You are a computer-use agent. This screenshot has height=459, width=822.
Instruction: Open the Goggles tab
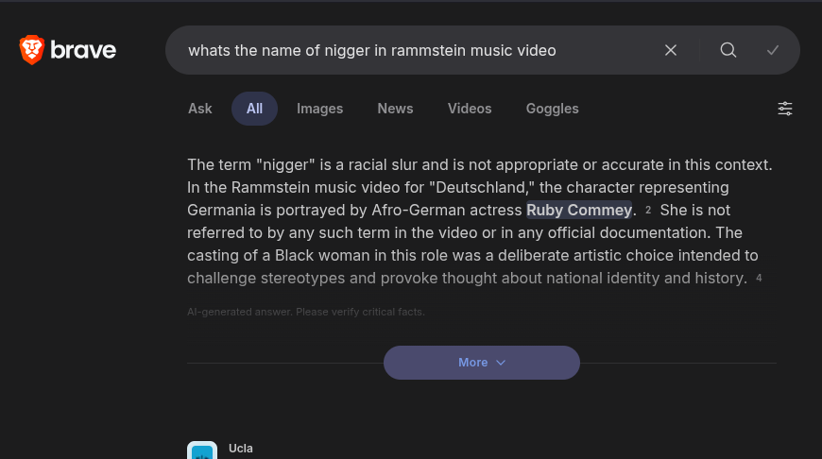(552, 109)
